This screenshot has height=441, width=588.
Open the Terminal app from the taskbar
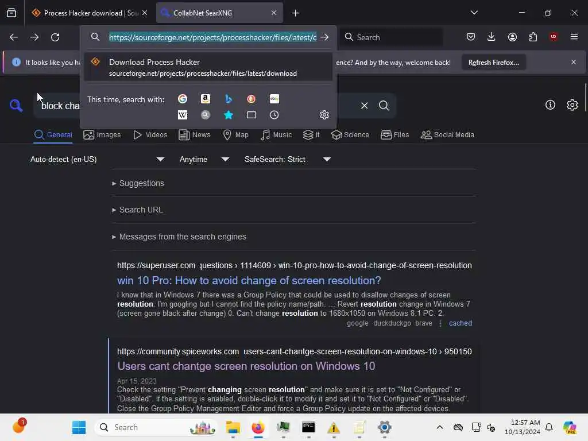pyautogui.click(x=308, y=427)
